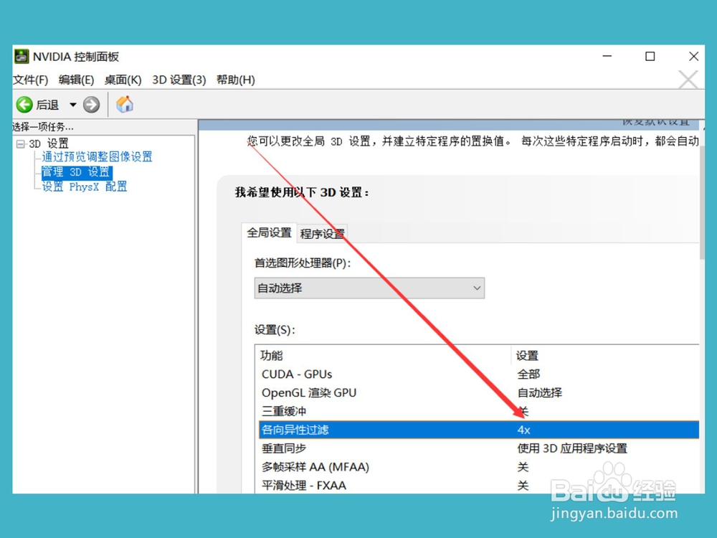Viewport: 717px width, 538px height.
Task: Click the 自动选择 value for OpenGL 渲染 GPU
Action: [540, 393]
